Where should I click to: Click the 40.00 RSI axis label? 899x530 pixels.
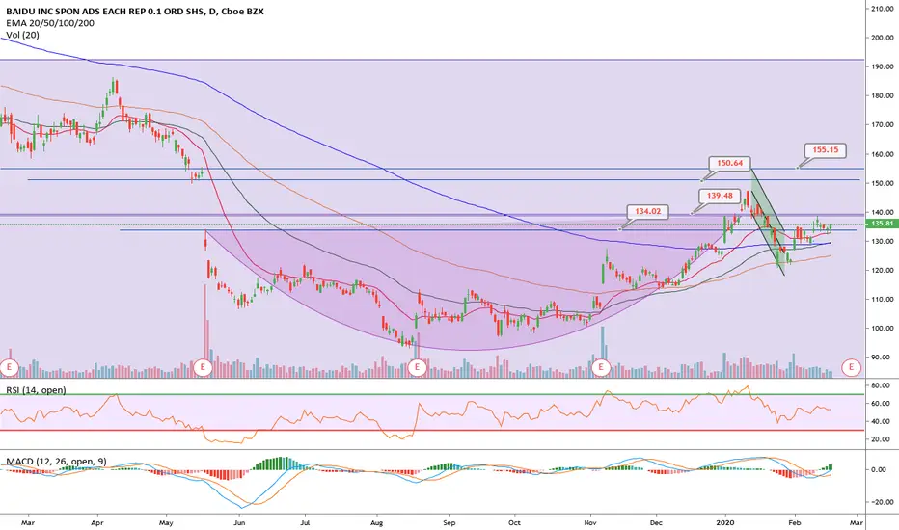pos(880,422)
